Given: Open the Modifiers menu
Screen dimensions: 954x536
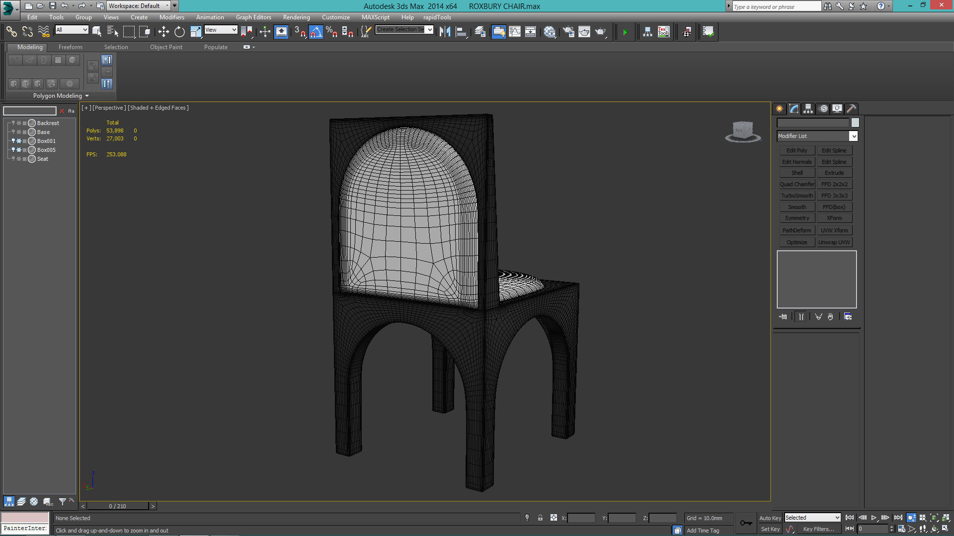Looking at the screenshot, I should click(172, 17).
